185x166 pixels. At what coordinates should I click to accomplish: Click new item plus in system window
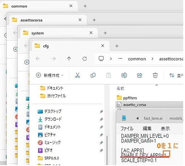pyautogui.click(x=27, y=62)
